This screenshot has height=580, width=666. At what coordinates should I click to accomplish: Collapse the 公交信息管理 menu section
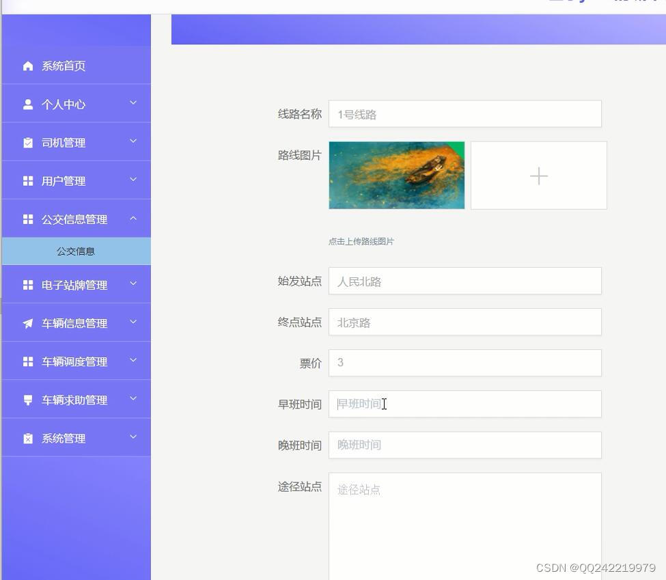(75, 219)
